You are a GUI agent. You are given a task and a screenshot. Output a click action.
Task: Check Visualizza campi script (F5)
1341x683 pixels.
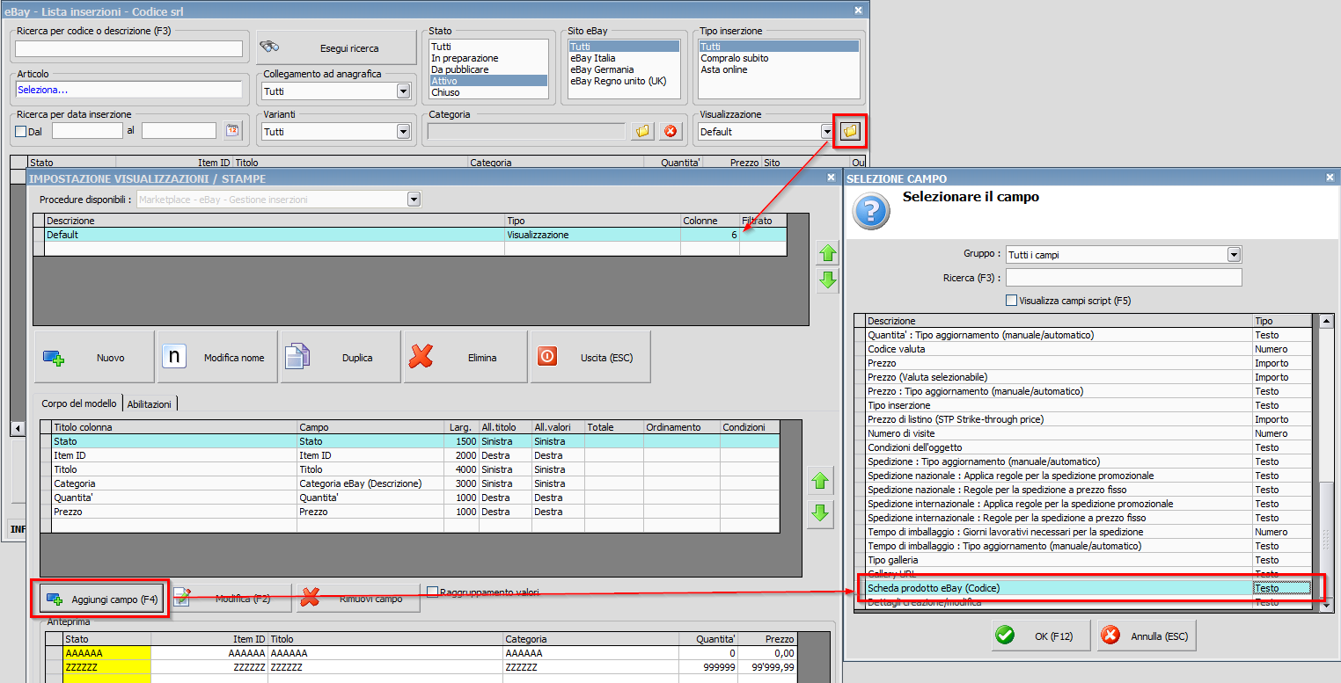point(1011,301)
